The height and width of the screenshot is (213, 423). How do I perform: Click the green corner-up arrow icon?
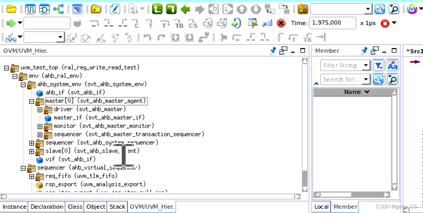coord(157,9)
